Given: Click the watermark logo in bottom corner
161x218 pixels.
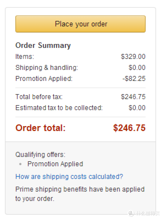Looking at the screenshot, I should point(144,213).
